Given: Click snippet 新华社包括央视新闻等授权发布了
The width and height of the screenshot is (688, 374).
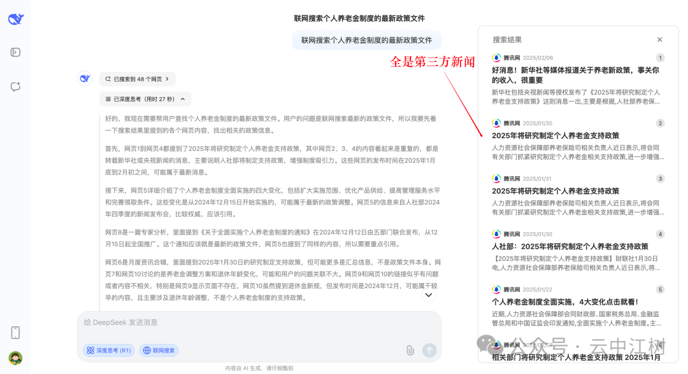Looking at the screenshot, I should click(576, 97).
